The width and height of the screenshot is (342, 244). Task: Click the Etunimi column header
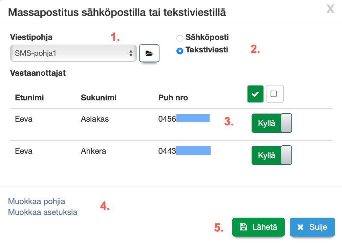coord(29,98)
